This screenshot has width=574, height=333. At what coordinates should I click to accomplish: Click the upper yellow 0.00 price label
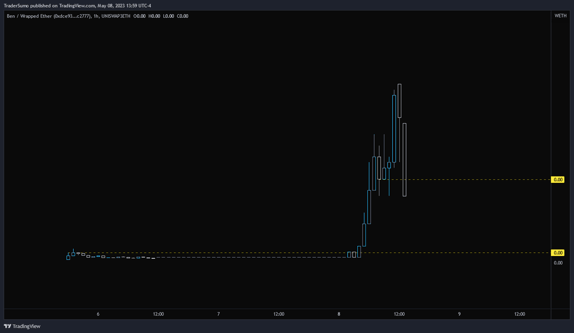pyautogui.click(x=557, y=179)
